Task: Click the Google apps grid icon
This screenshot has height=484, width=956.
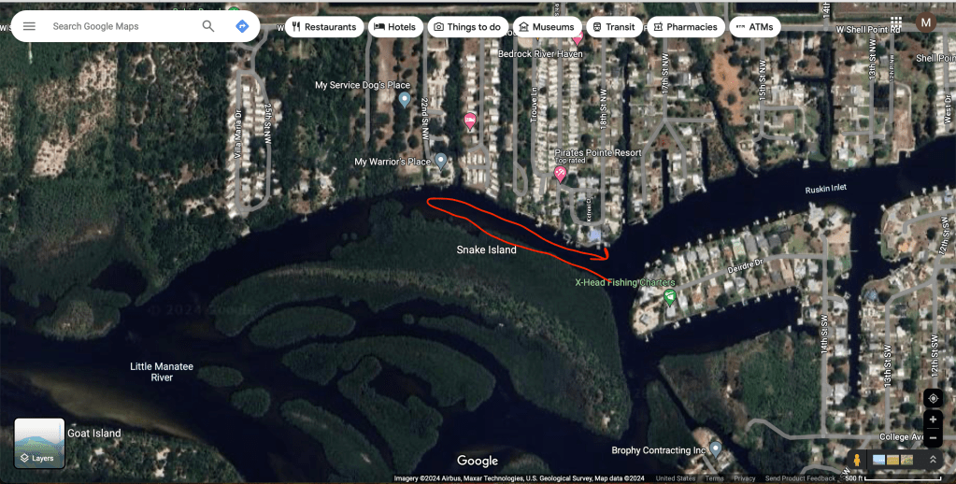Action: pos(895,22)
